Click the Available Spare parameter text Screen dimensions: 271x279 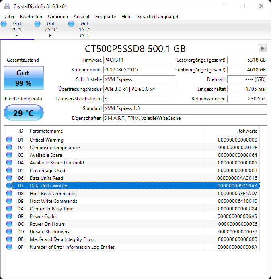pyautogui.click(x=46, y=155)
